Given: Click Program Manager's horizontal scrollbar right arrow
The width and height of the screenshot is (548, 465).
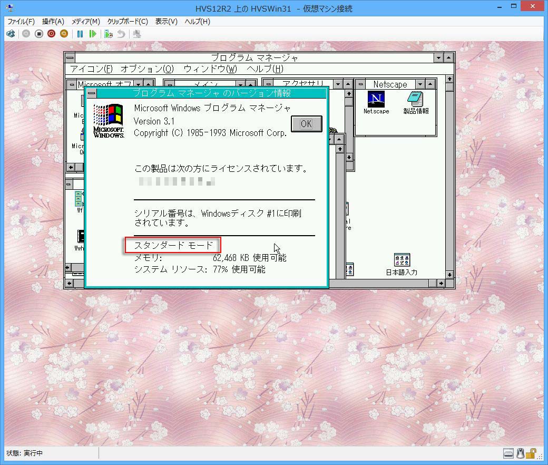Looking at the screenshot, I should pyautogui.click(x=441, y=283).
